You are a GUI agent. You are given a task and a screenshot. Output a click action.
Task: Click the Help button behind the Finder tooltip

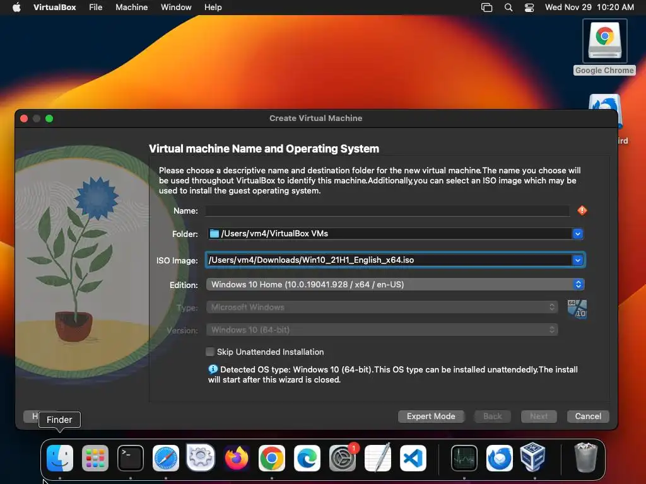(31, 416)
